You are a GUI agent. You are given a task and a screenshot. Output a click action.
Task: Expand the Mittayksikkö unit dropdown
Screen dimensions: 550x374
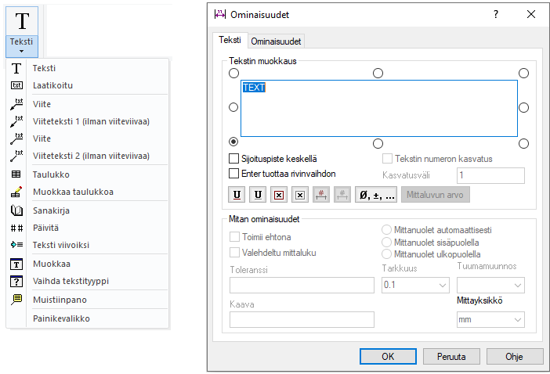click(x=490, y=319)
